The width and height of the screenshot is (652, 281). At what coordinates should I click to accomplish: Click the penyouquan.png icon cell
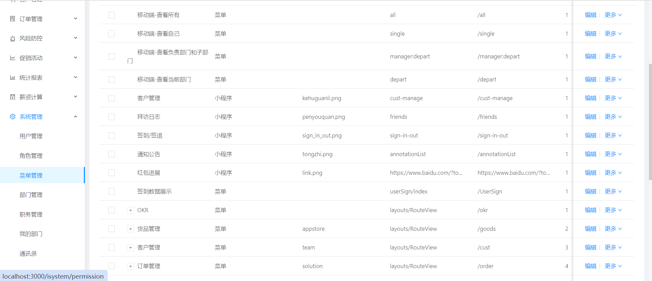[x=324, y=117]
